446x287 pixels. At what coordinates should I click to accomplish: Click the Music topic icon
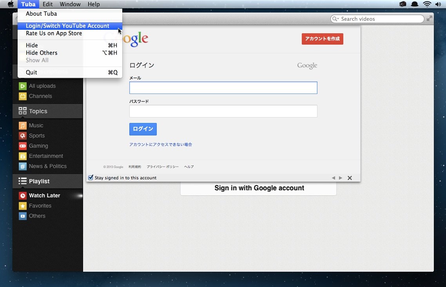point(22,125)
